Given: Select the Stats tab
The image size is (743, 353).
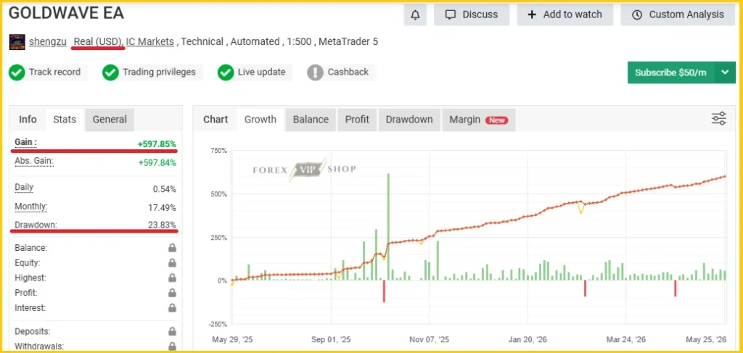Looking at the screenshot, I should coord(65,120).
